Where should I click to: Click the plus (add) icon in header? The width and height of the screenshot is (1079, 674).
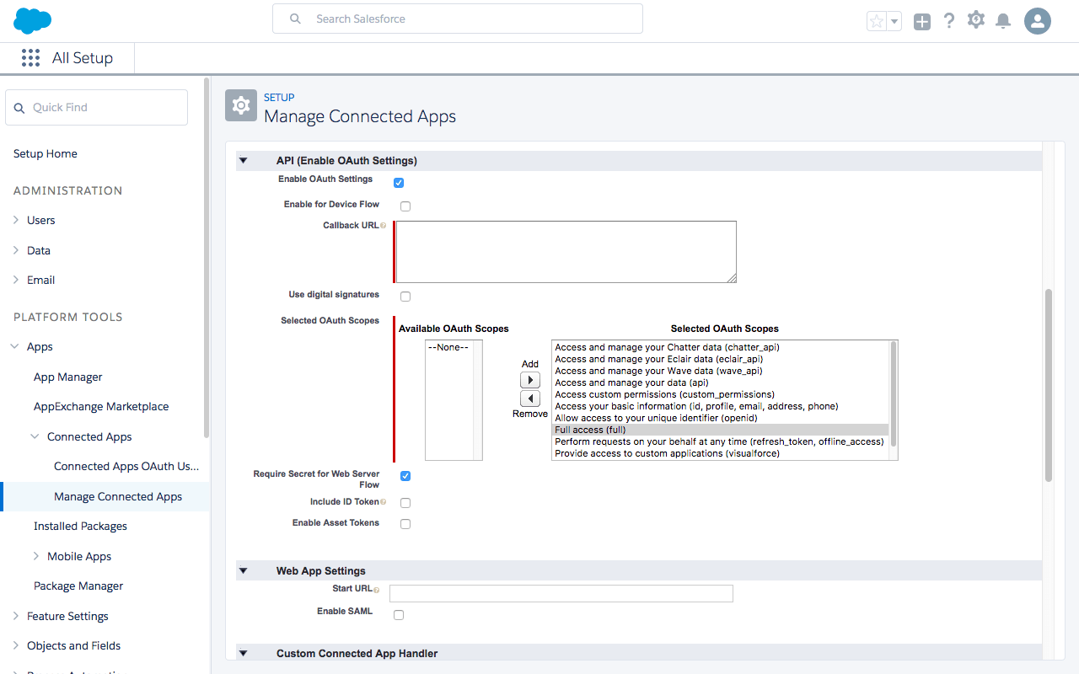(921, 20)
